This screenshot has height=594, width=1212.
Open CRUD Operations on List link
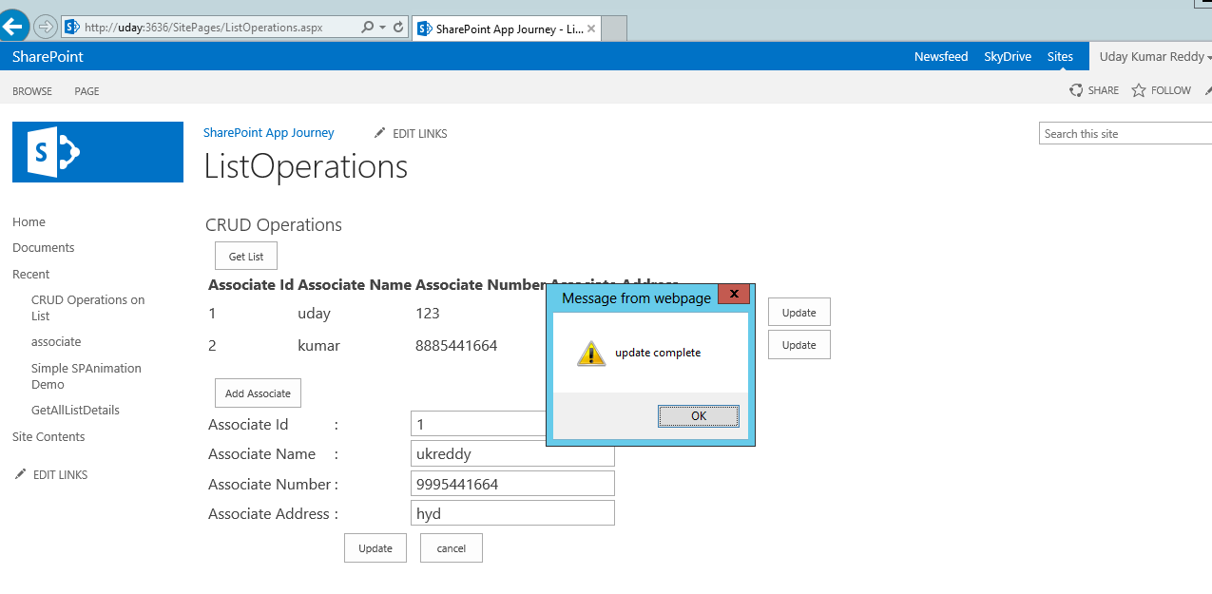[x=88, y=307]
